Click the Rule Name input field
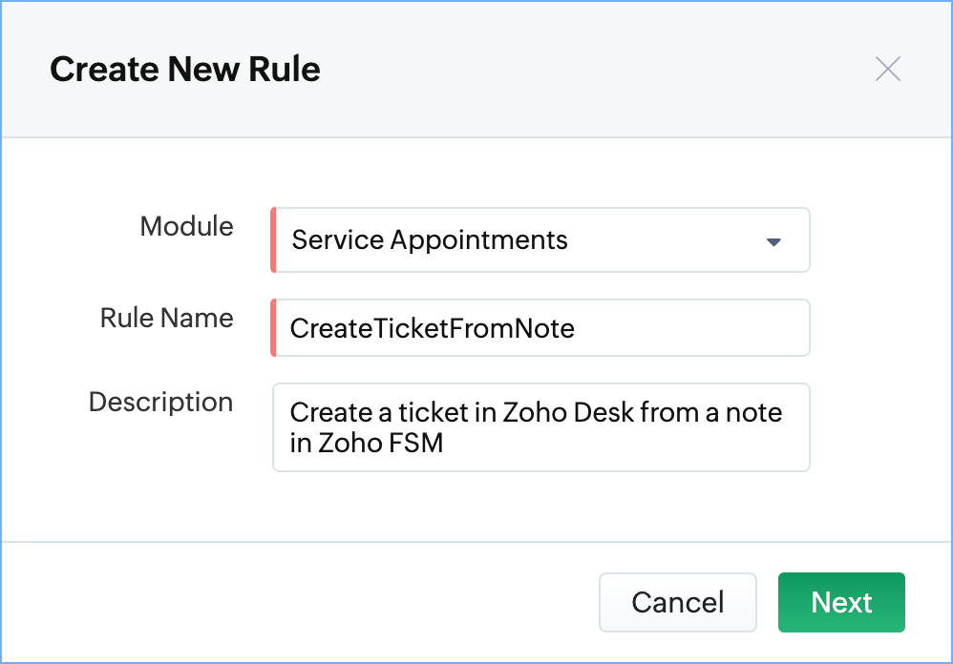 [x=541, y=329]
